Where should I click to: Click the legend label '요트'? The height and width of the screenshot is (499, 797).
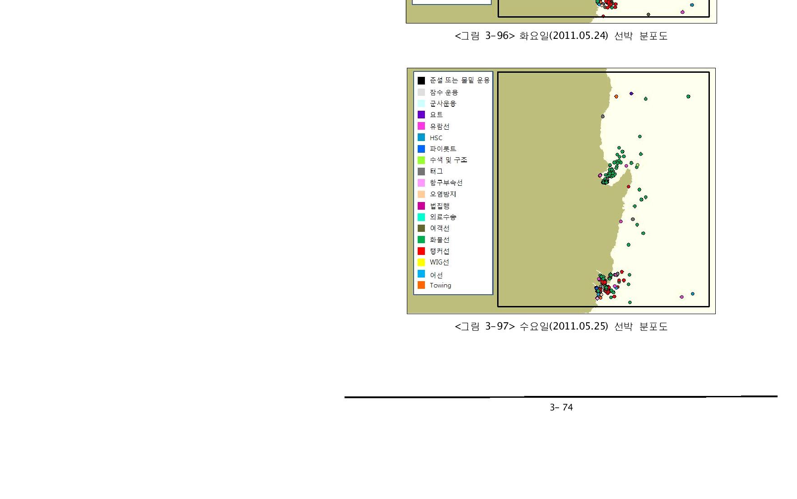click(436, 115)
